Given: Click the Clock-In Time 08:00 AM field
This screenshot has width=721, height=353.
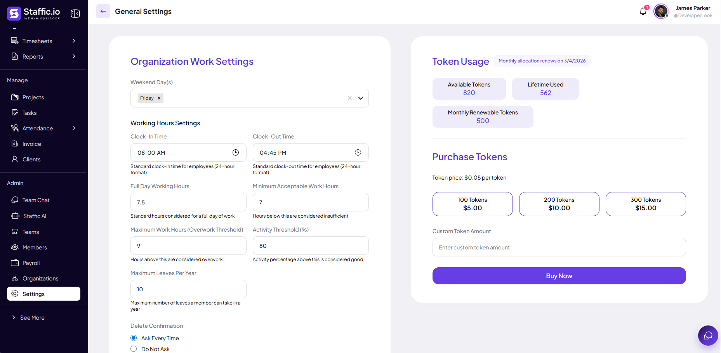Looking at the screenshot, I should [188, 152].
